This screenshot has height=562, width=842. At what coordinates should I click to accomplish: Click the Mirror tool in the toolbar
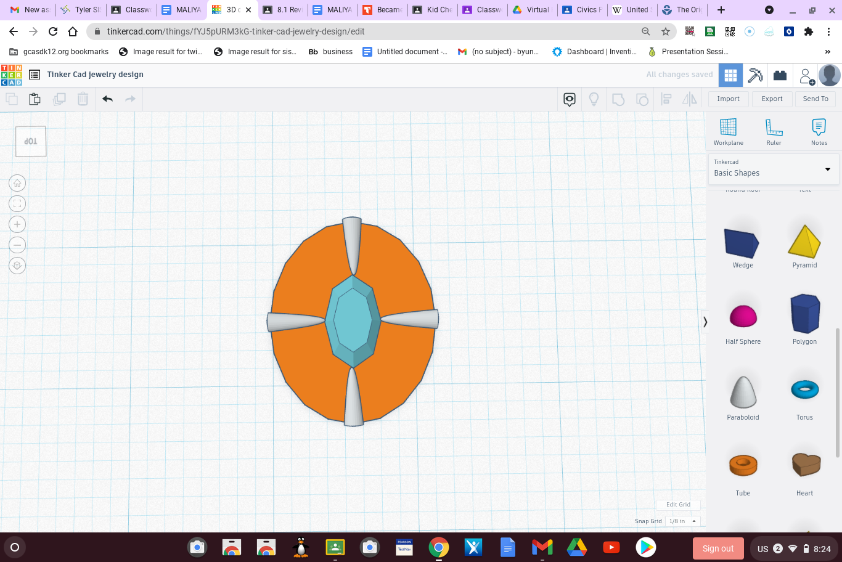coord(689,99)
